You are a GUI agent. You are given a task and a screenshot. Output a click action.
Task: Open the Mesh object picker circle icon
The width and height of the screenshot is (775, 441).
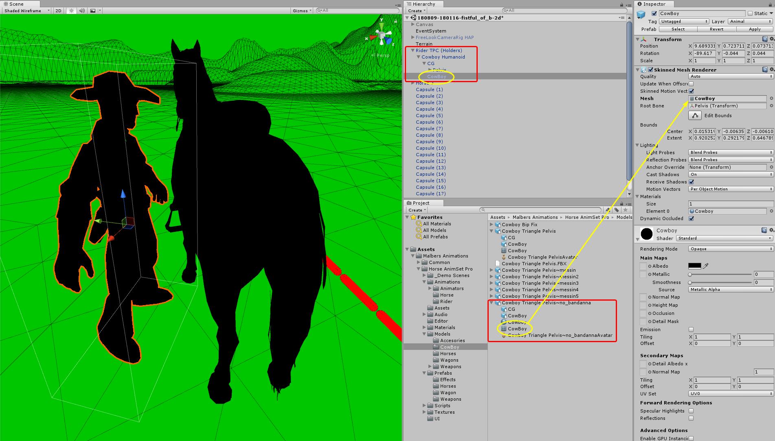tap(771, 98)
